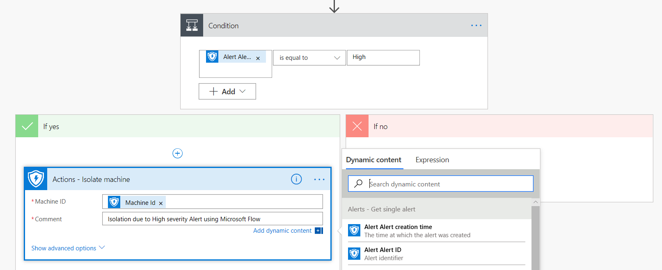Click the Search dynamic content box
Viewport: 662px width, 270px height.
point(440,184)
